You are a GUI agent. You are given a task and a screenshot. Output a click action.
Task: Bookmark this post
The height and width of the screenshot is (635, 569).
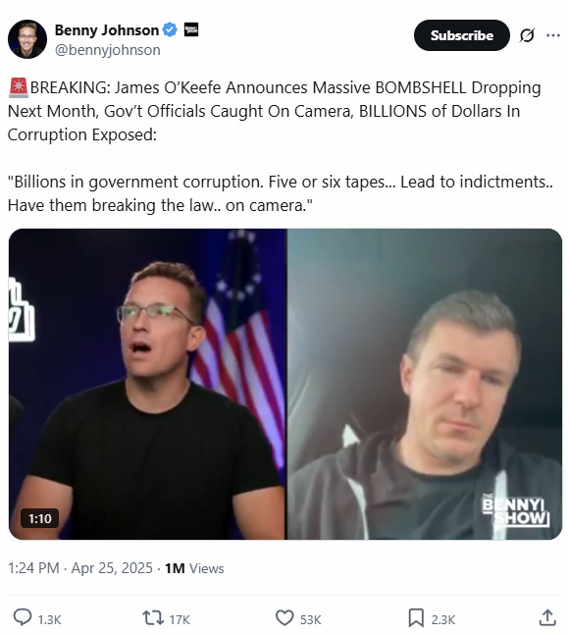click(416, 618)
